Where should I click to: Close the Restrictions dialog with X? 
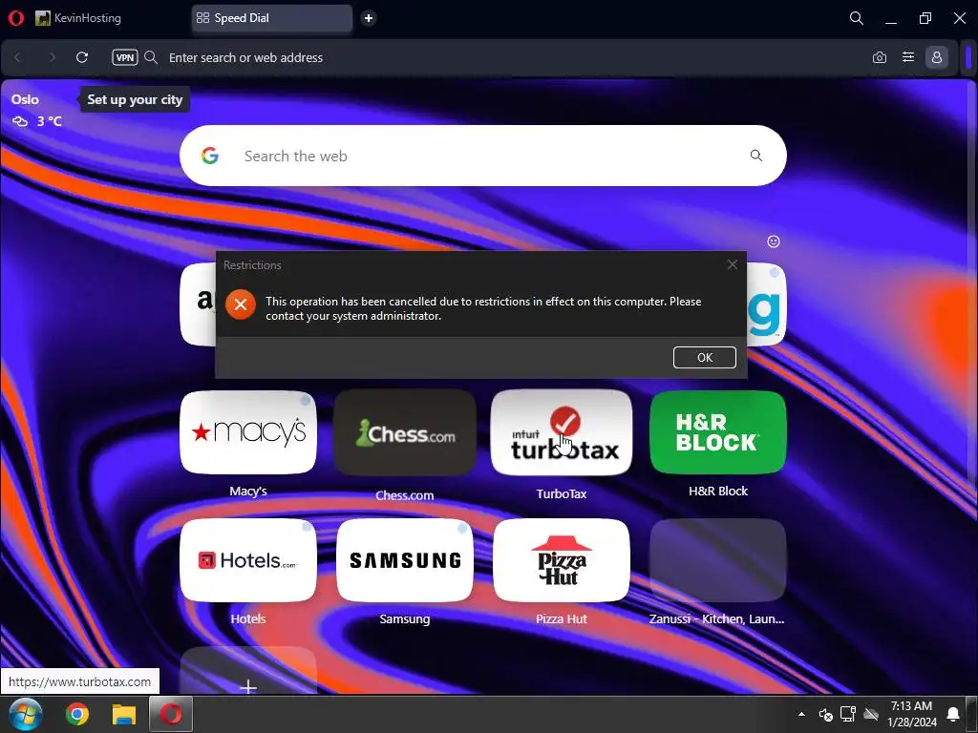[x=733, y=265]
